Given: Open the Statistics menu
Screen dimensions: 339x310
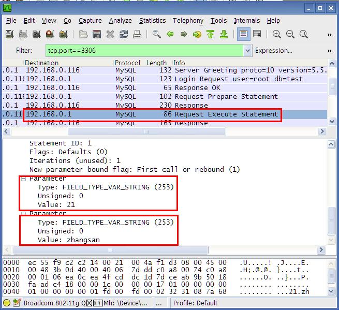Looking at the screenshot, I should 152,21.
